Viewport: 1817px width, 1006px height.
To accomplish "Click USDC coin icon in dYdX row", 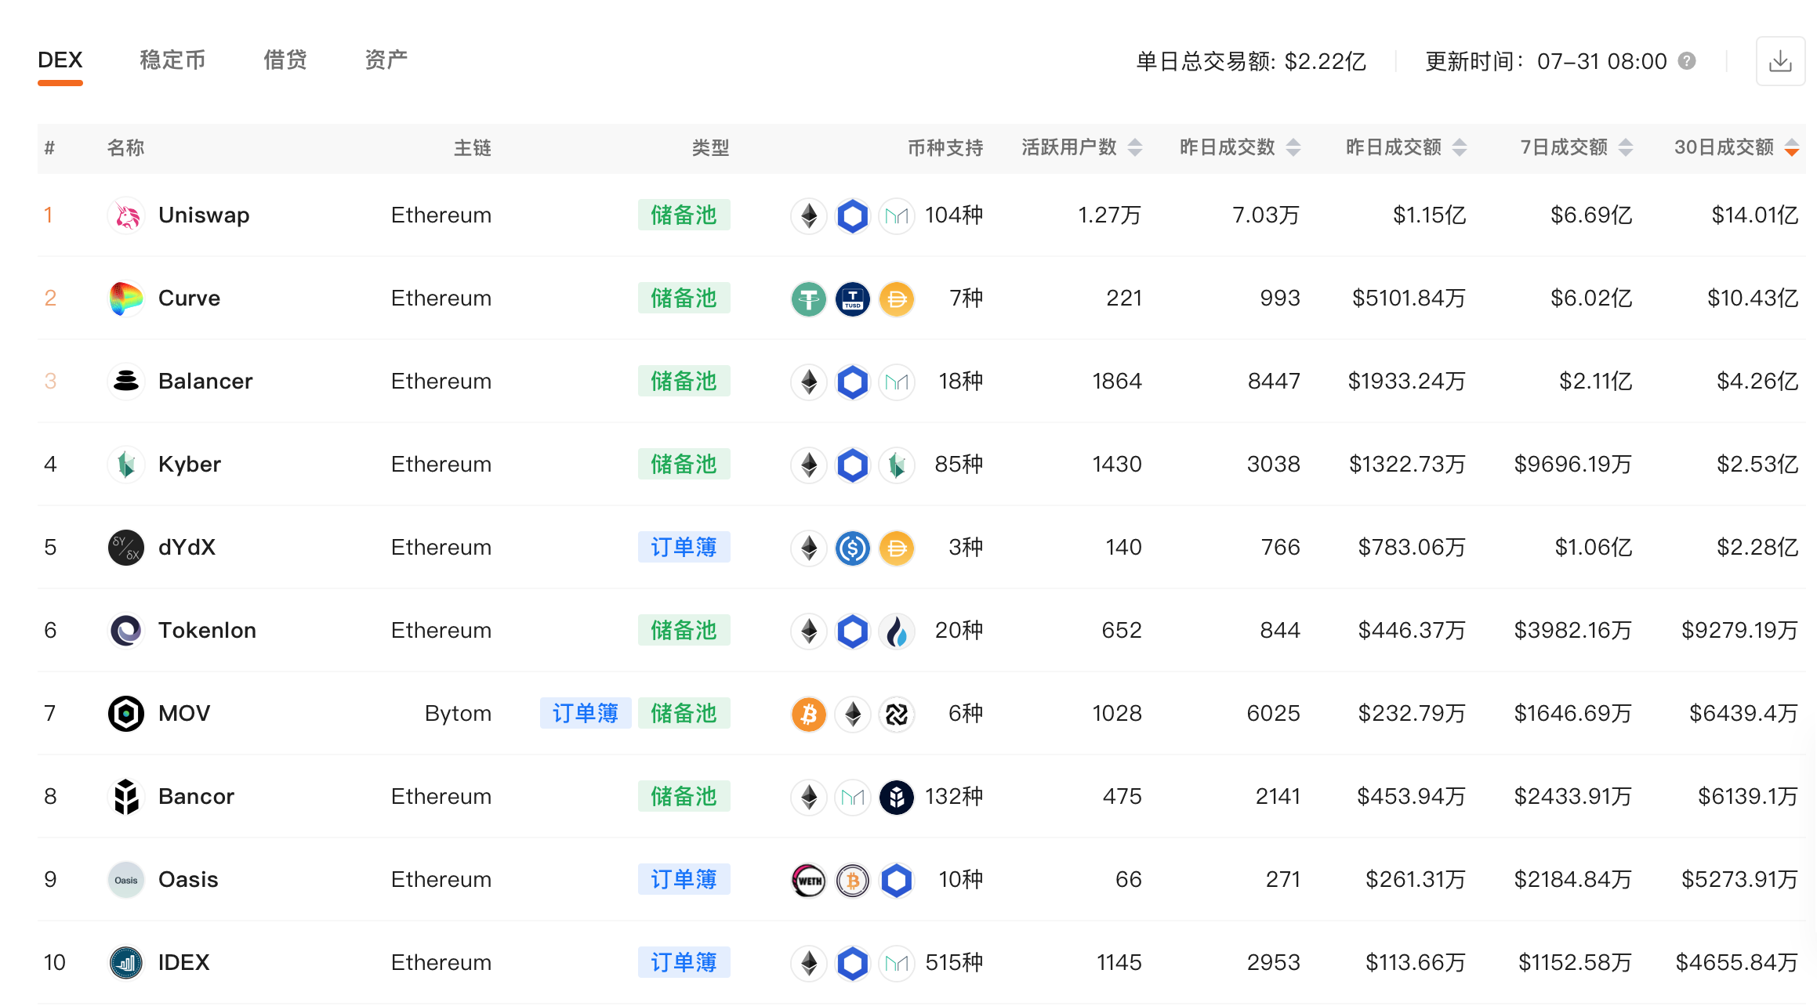I will 853,548.
